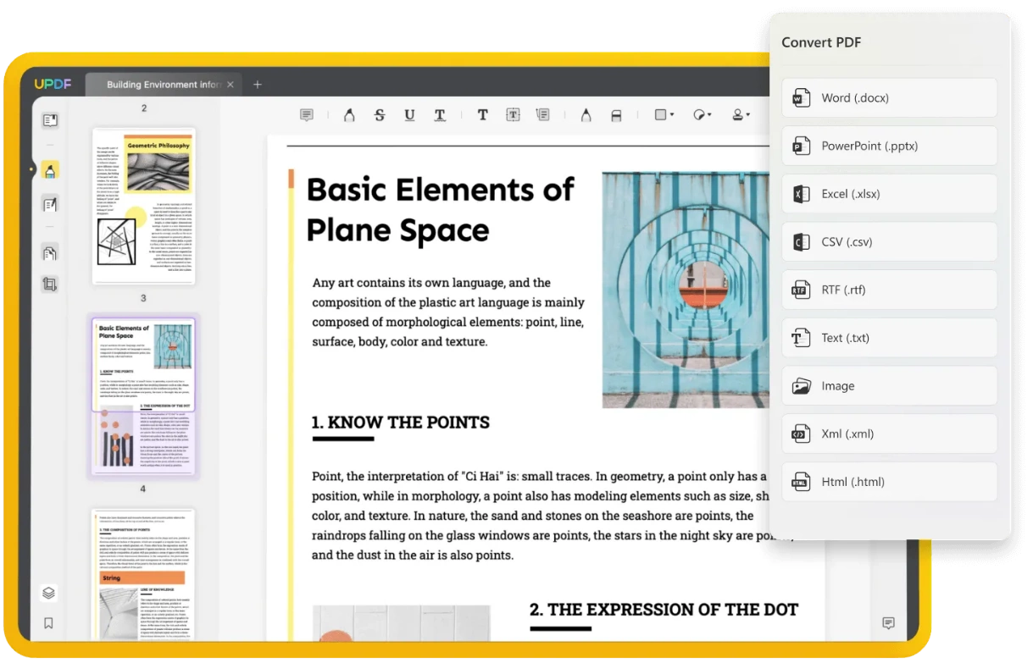The width and height of the screenshot is (1033, 663).
Task: Select the strikethrough annotation tool
Action: (379, 115)
